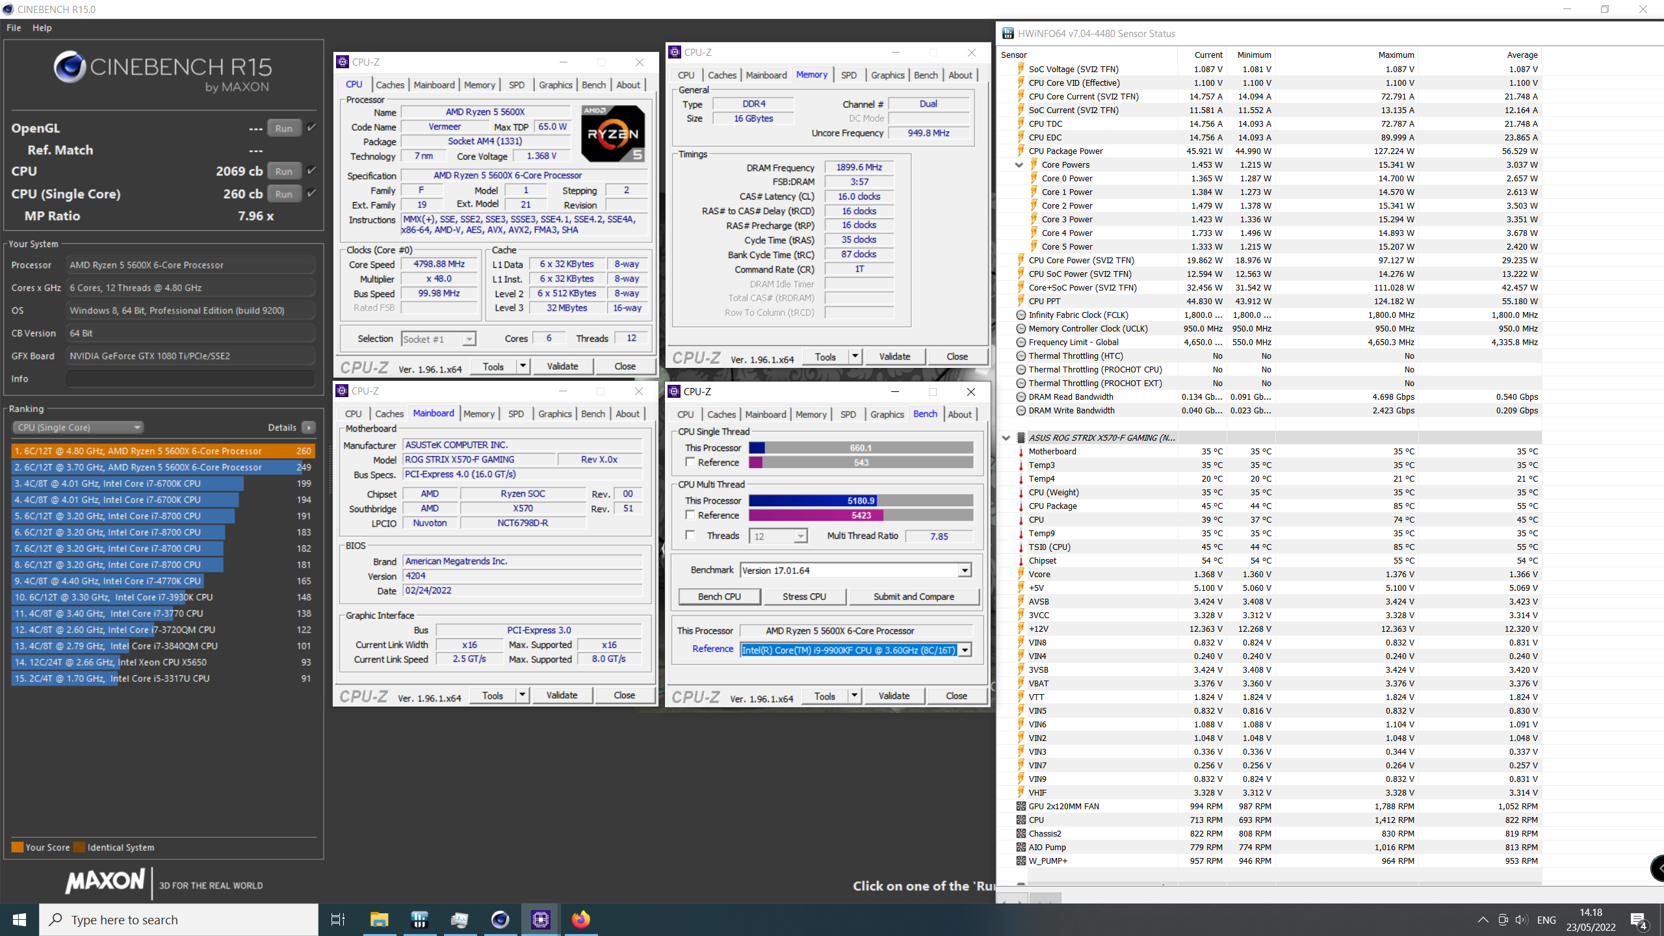Click Windows Start button
1664x936 pixels.
[x=19, y=920]
